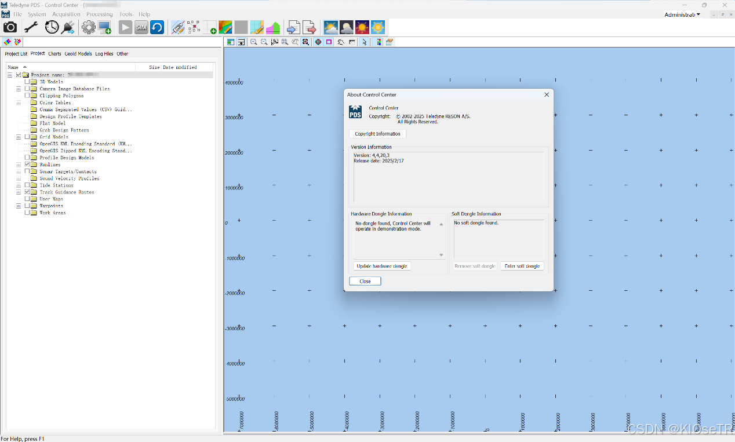Click the document with red arrow icon
The width and height of the screenshot is (735, 442).
310,27
